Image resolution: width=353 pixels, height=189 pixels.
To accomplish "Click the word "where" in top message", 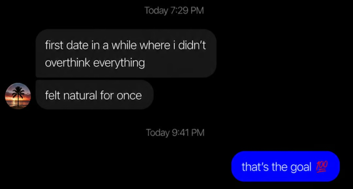I will pyautogui.click(x=155, y=45).
